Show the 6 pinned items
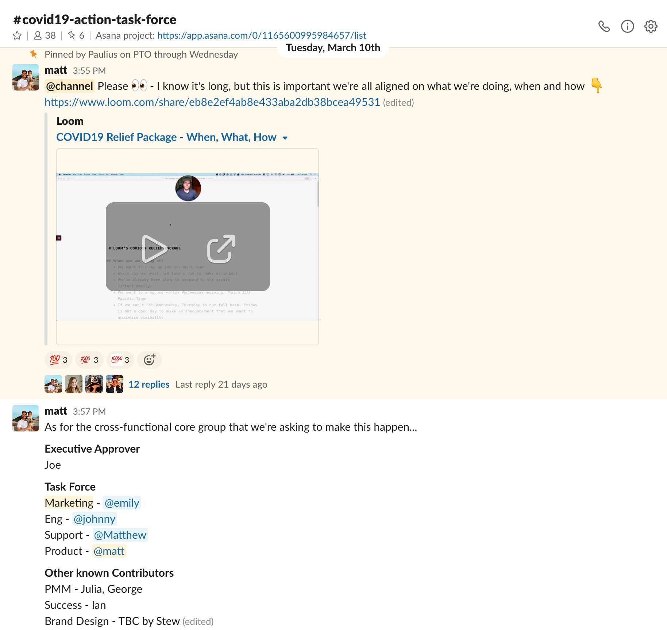Screen dimensions: 667x630 click(x=76, y=35)
